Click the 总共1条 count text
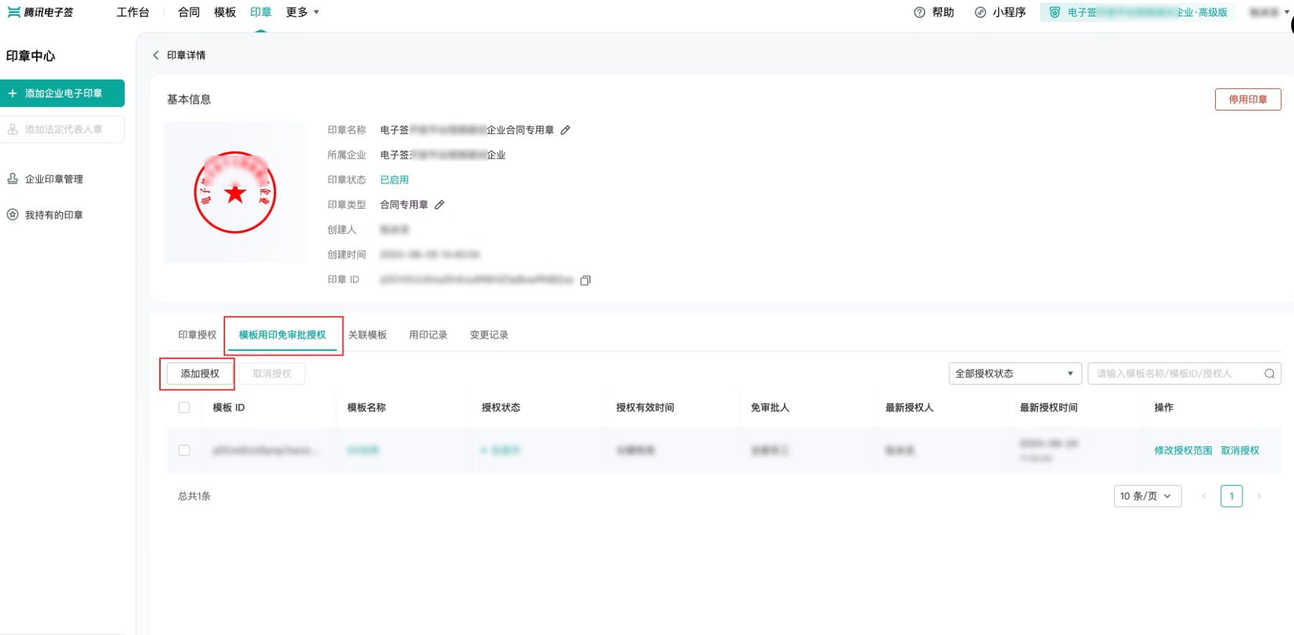This screenshot has height=635, width=1294. pos(194,496)
